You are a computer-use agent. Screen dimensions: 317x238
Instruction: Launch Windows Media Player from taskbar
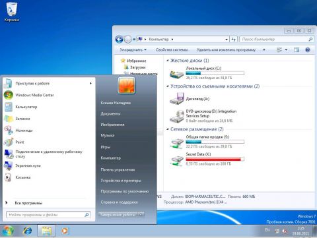click(x=65, y=231)
